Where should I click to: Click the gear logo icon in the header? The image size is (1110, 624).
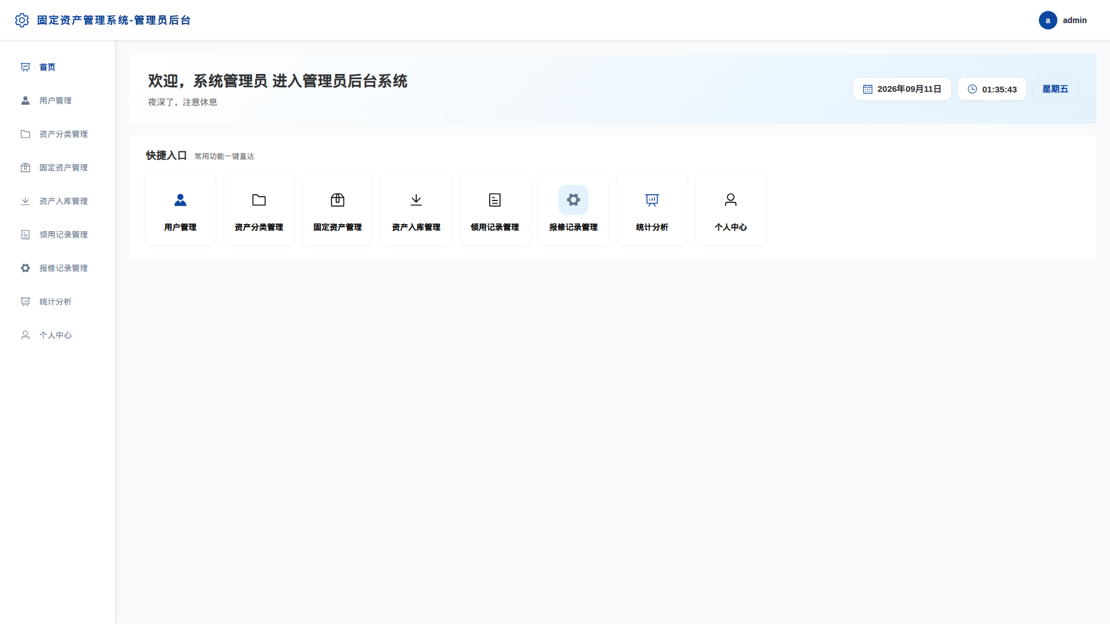(22, 20)
